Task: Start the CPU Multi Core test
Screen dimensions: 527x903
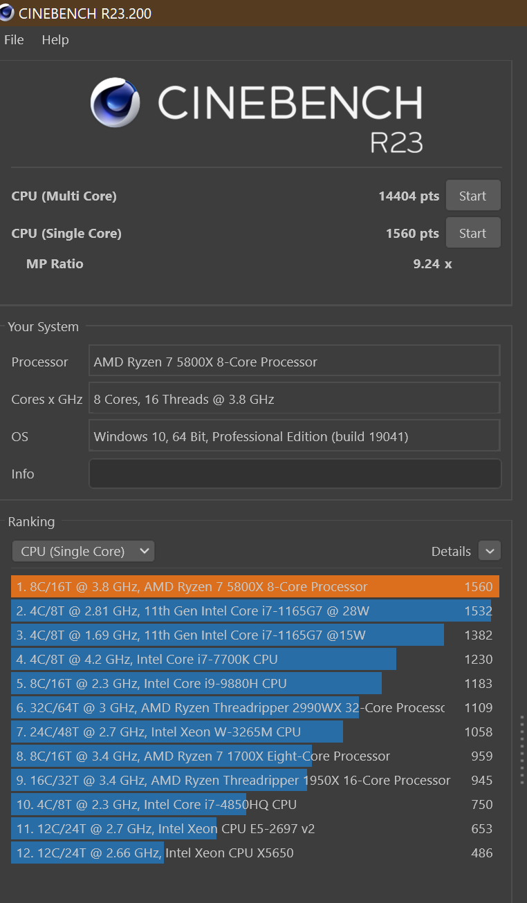Action: pyautogui.click(x=472, y=196)
